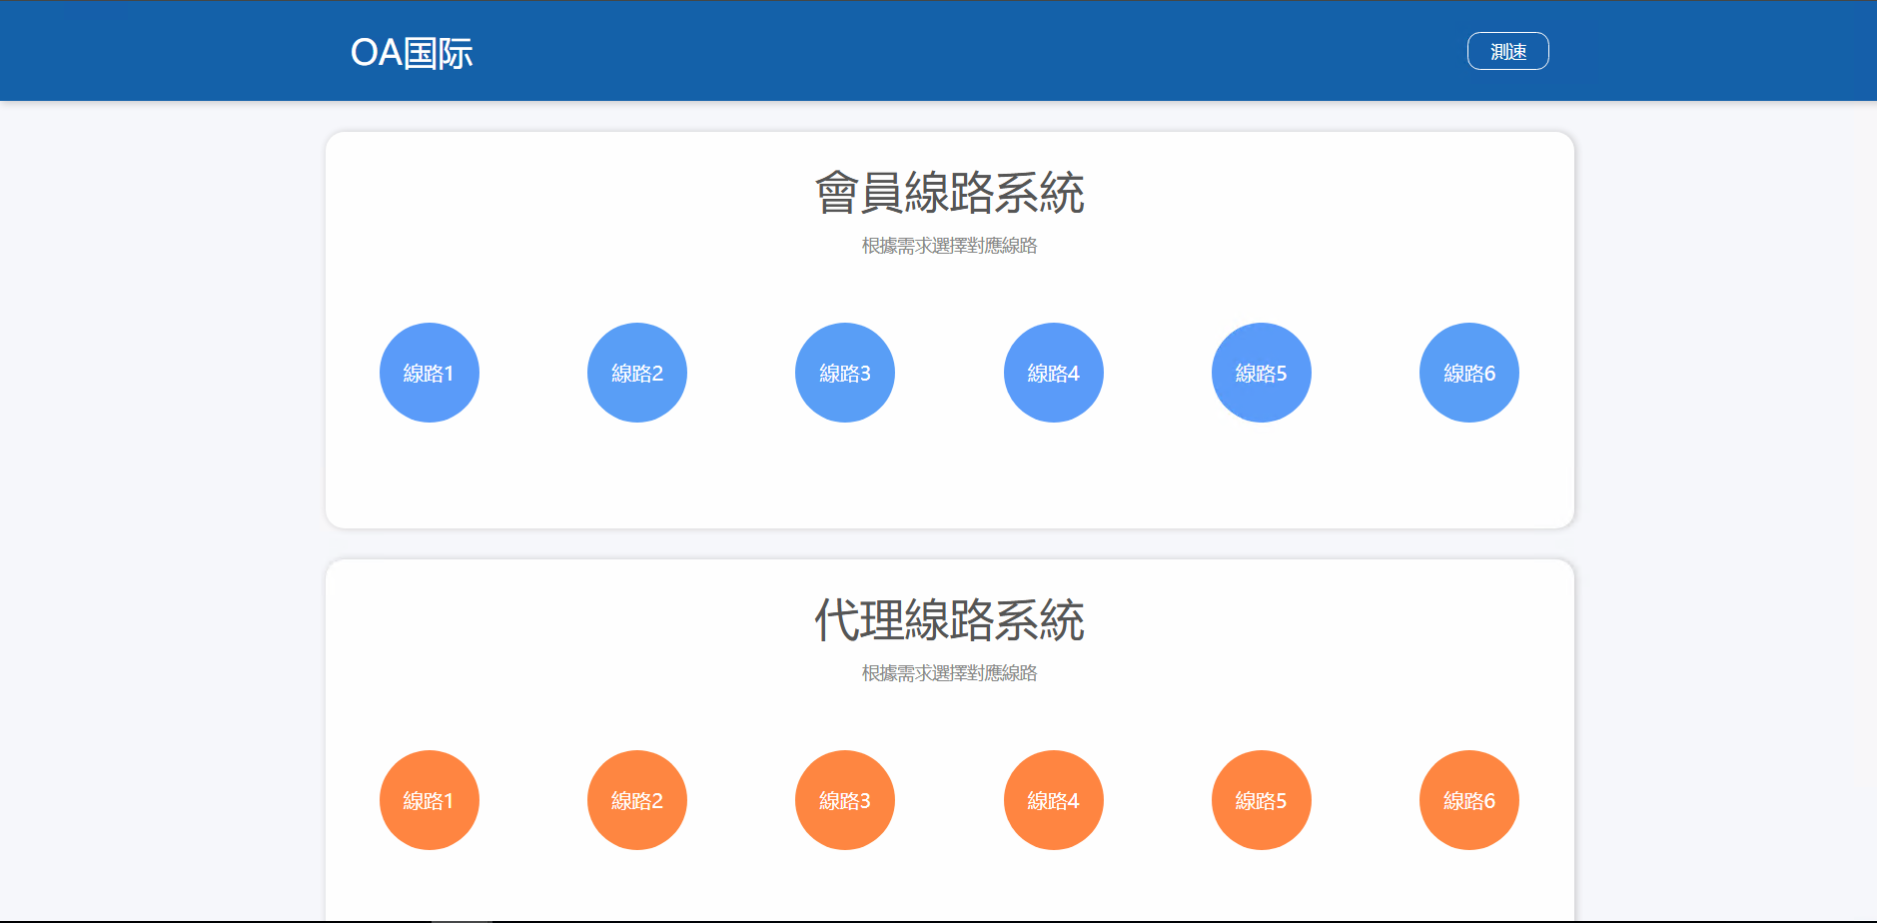Select 線路1 in the 代理線路系統 section
The height and width of the screenshot is (923, 1878).
[429, 799]
